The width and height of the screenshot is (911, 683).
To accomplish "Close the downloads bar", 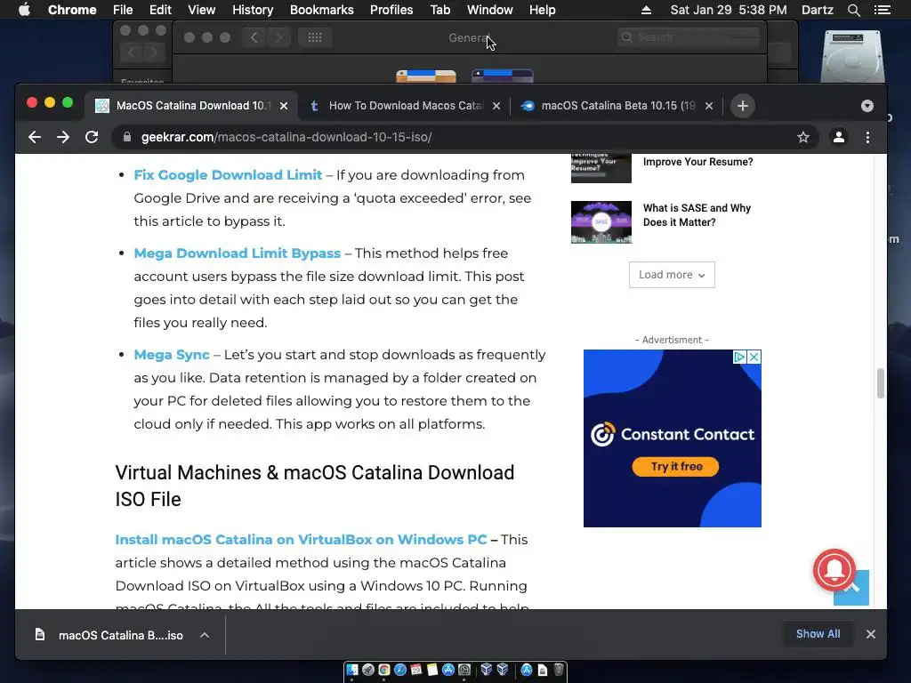I will tap(870, 634).
